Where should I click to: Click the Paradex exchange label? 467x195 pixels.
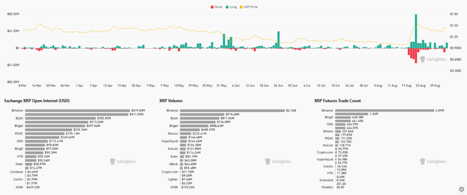coord(327,187)
